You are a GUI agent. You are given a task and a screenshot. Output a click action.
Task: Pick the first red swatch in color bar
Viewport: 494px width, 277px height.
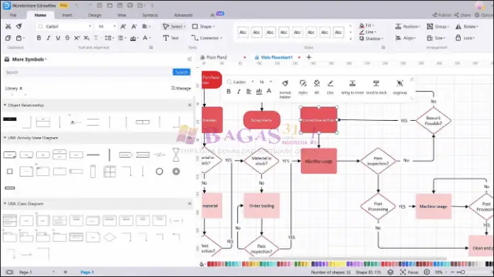tap(209, 264)
